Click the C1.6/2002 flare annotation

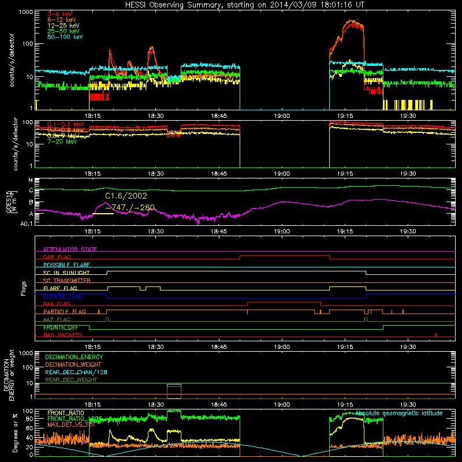pos(126,196)
